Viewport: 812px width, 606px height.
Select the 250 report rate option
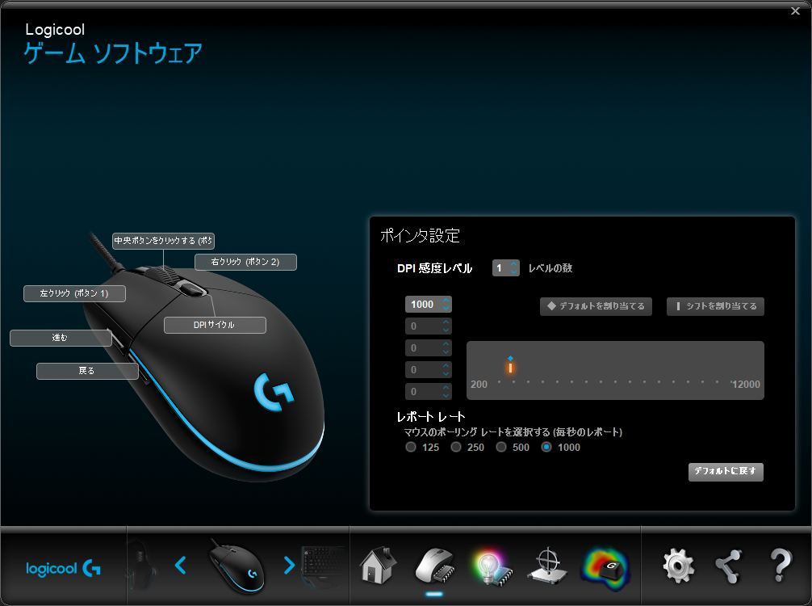click(x=456, y=447)
